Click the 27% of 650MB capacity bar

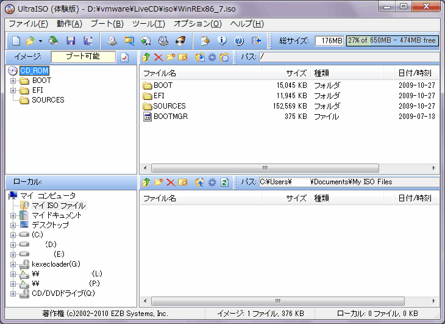tap(392, 41)
